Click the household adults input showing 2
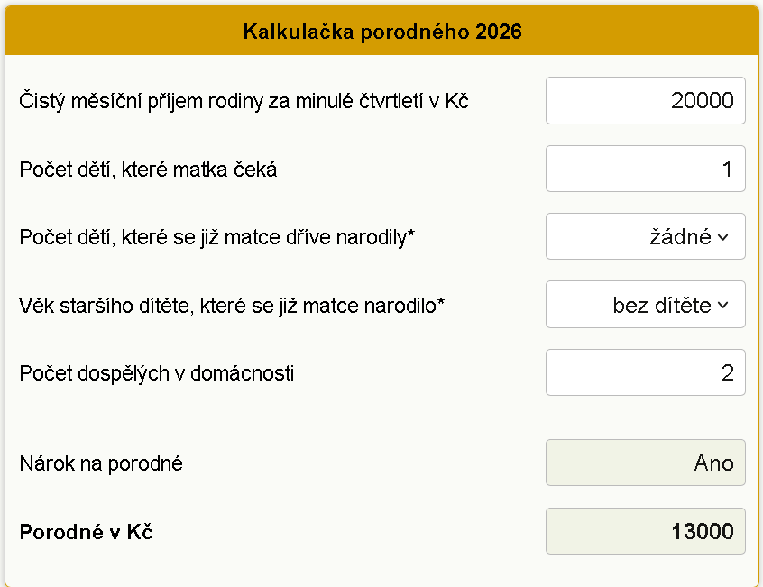763x587 pixels. 645,371
